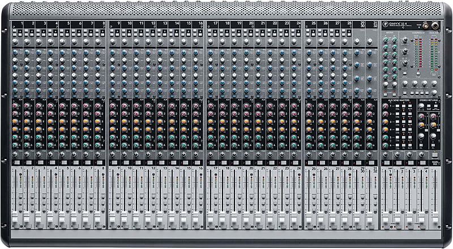Toggle the mute button on channel 31/32
The width and height of the screenshot is (453, 249).
tap(371, 162)
